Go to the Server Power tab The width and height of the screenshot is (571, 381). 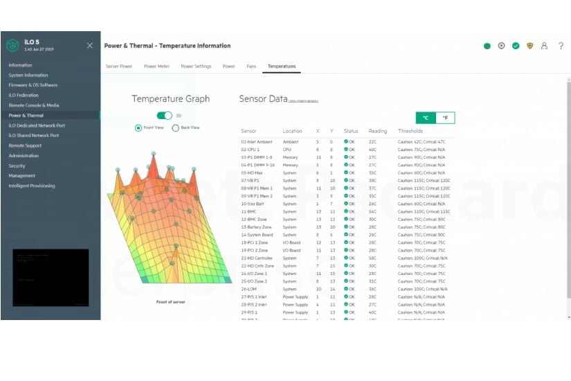click(119, 67)
